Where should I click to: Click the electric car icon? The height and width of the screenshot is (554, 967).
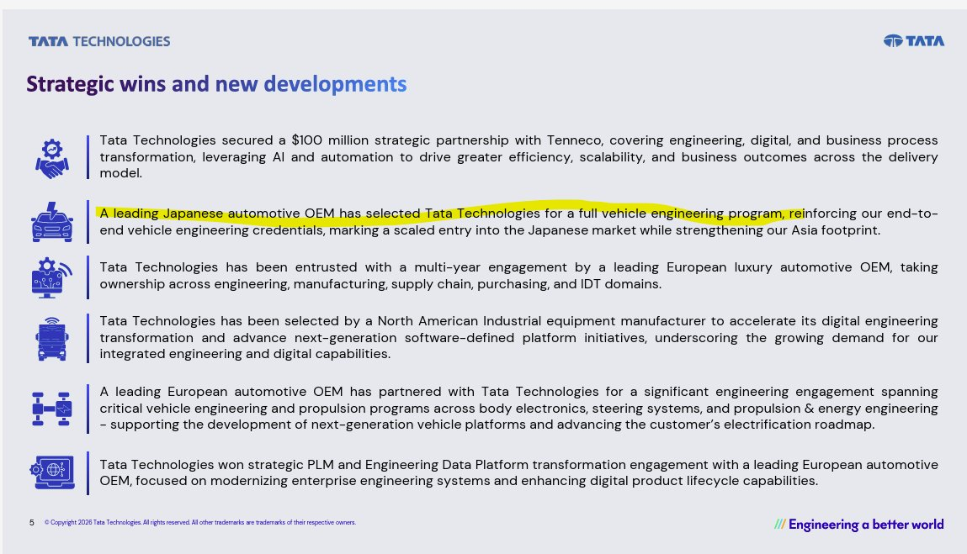point(52,222)
